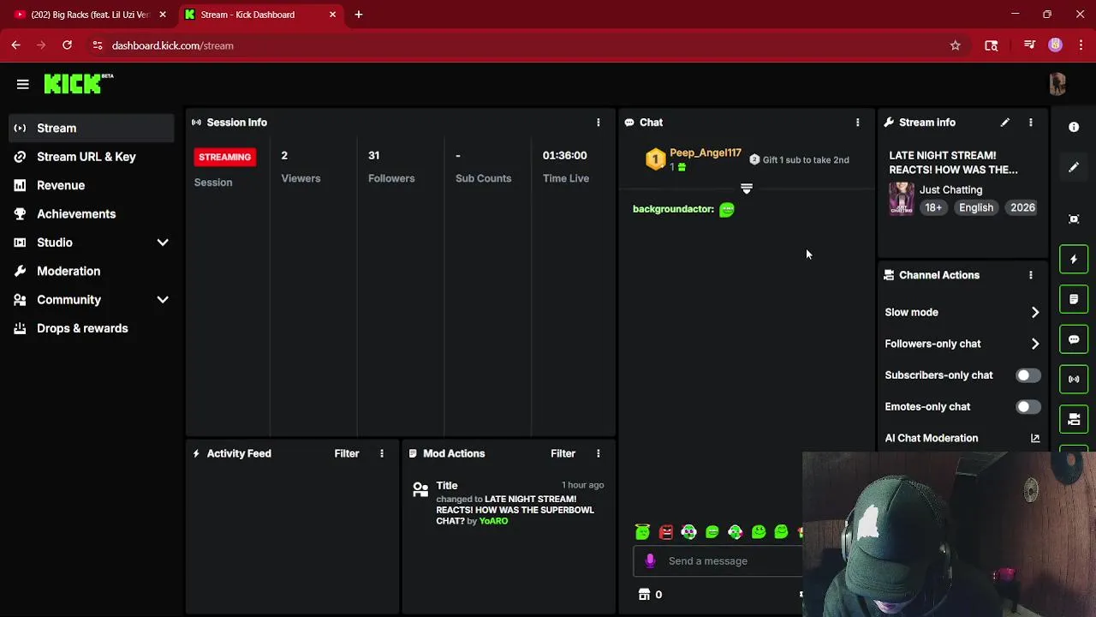Click Peep_Angel117 username in chat
The image size is (1096, 617).
click(706, 153)
